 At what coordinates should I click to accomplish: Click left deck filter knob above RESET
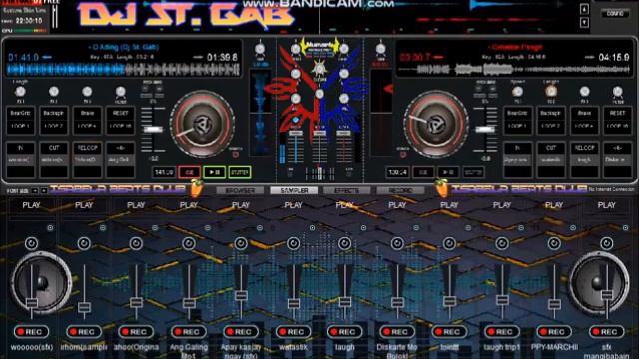[x=120, y=92]
